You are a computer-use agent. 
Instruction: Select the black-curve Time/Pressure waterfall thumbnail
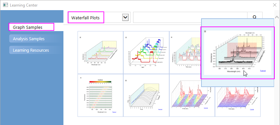click(x=146, y=95)
